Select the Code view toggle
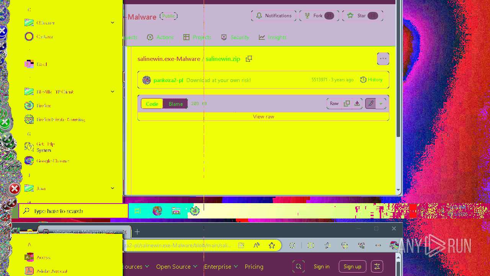The image size is (490, 276). click(152, 104)
